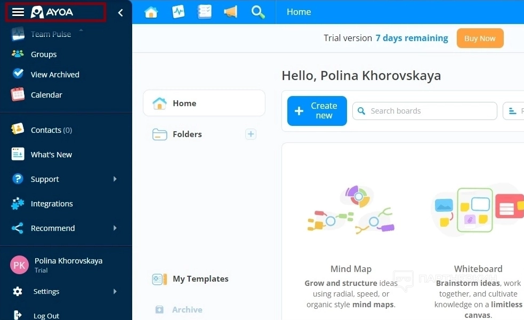Click the magnifier icon in Search boards
This screenshot has width=524, height=320.
click(361, 111)
